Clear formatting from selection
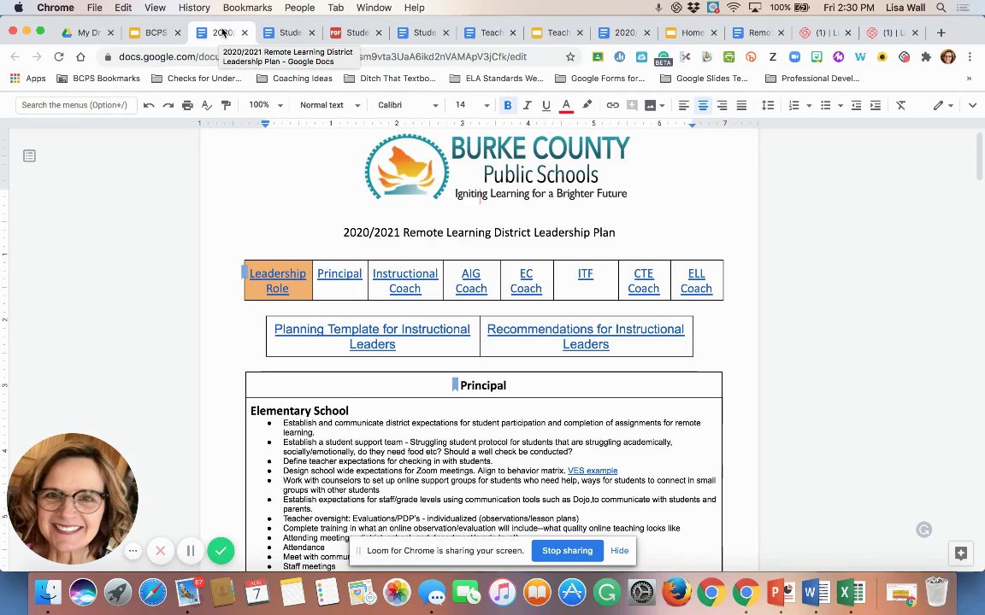 tap(901, 105)
